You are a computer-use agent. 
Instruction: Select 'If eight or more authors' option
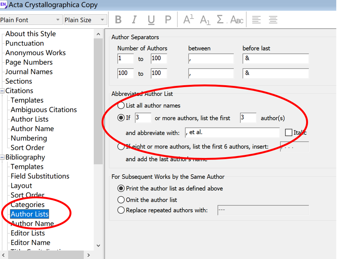121,147
